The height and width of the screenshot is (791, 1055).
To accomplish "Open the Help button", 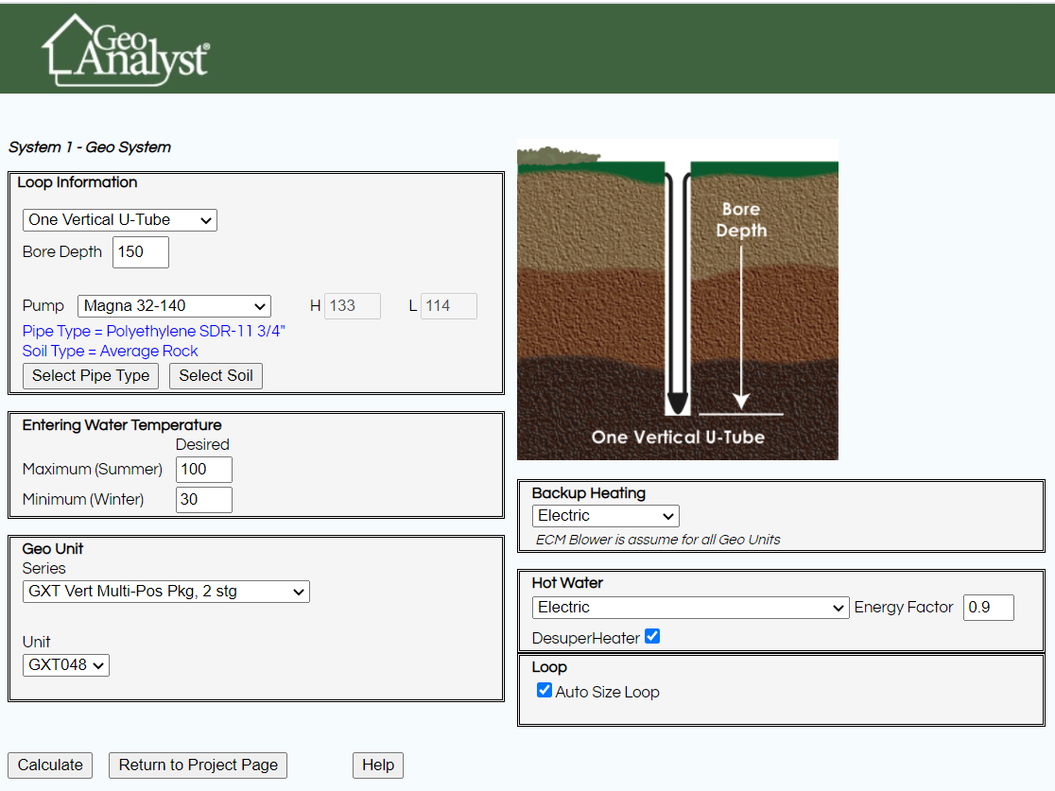I will tap(378, 765).
